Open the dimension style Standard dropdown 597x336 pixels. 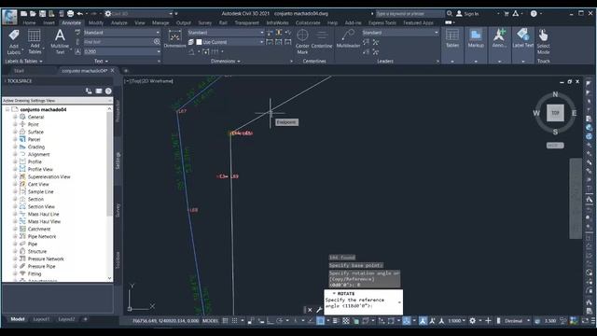(x=226, y=33)
